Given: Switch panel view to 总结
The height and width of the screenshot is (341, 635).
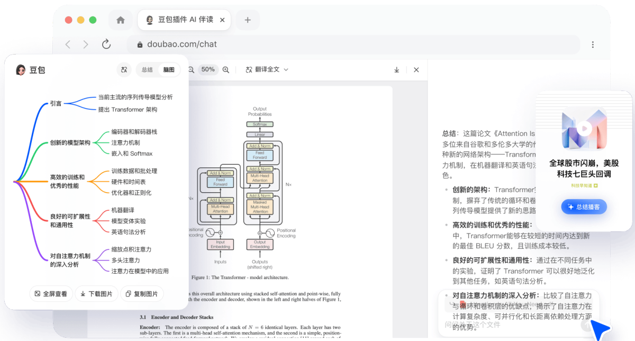Looking at the screenshot, I should [x=147, y=70].
